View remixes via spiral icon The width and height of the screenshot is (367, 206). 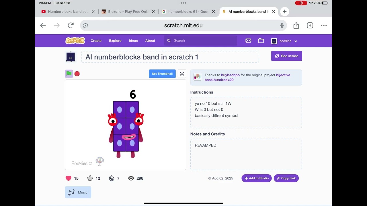(x=112, y=178)
